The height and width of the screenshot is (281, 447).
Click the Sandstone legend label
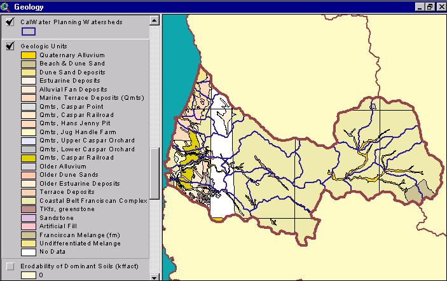[57, 217]
